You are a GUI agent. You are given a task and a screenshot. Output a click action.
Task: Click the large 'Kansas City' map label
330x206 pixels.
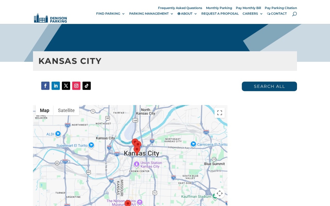(142, 154)
